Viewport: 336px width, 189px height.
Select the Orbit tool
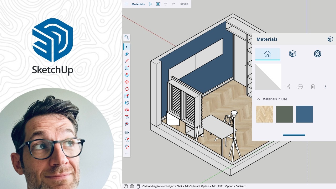[127, 110]
